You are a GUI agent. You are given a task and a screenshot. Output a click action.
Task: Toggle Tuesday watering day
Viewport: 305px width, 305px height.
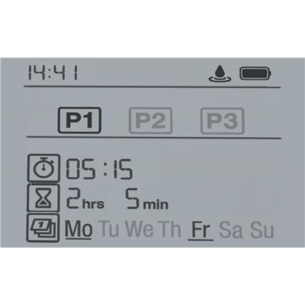coord(109,229)
